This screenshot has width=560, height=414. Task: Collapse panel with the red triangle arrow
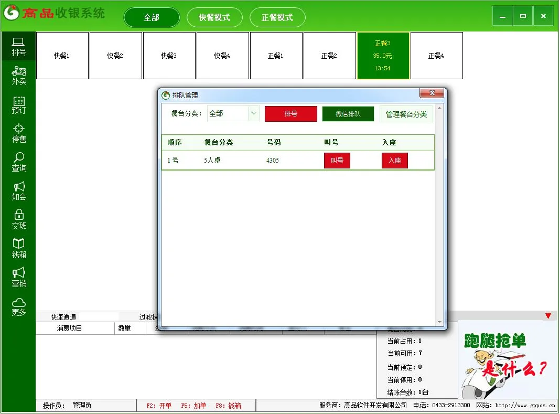pyautogui.click(x=548, y=316)
